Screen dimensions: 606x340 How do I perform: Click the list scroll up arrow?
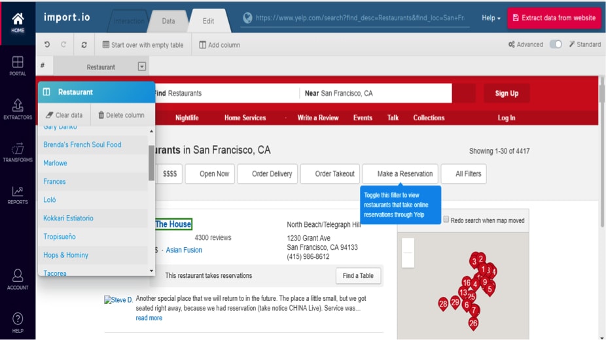[x=151, y=131]
